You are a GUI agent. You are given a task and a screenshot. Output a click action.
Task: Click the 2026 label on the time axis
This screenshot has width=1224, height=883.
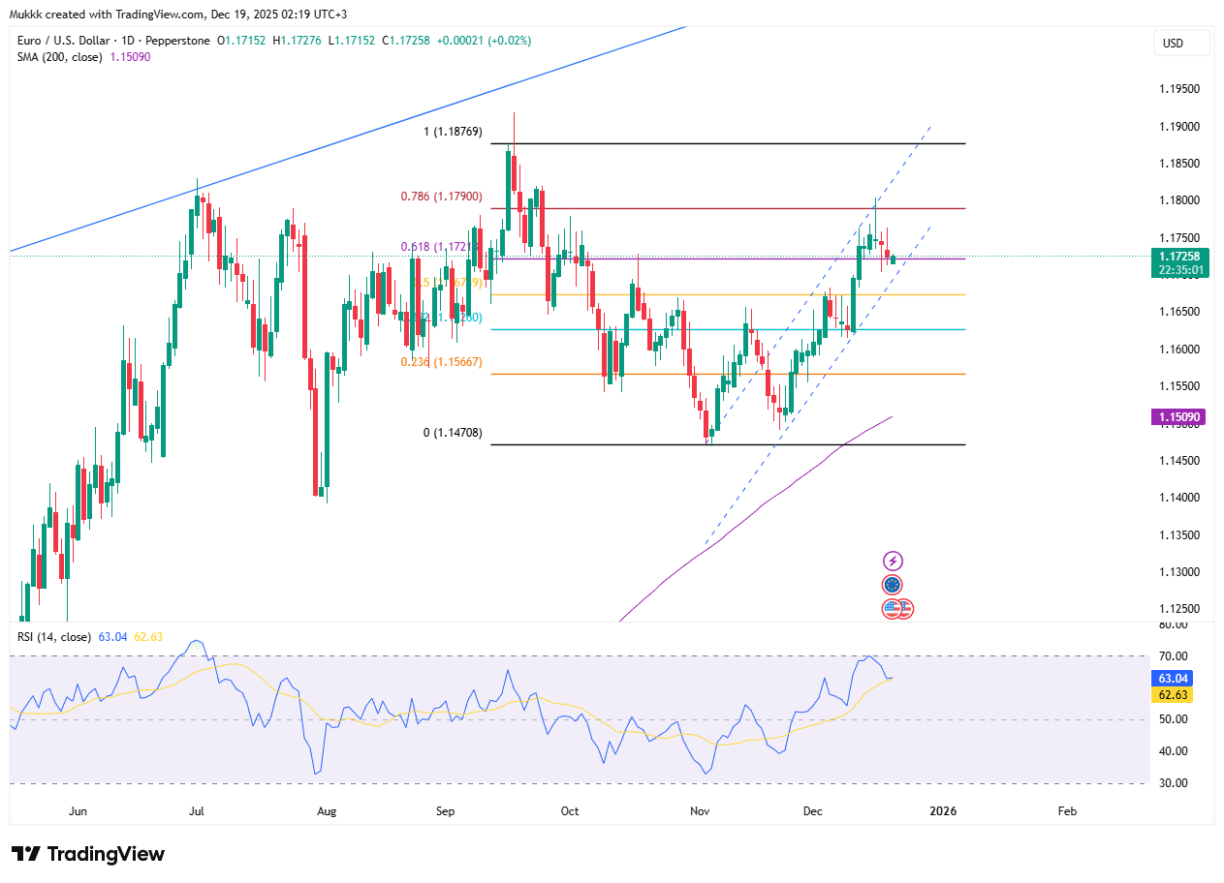(x=942, y=810)
